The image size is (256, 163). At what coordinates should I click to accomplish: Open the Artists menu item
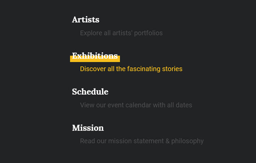point(86,20)
